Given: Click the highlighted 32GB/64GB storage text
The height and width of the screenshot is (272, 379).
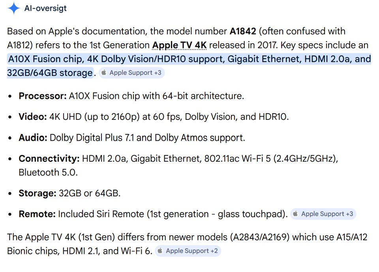Looking at the screenshot, I should point(50,73).
